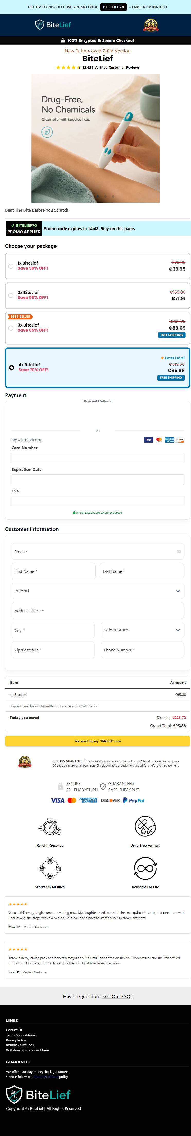
Task: Open the Terms & Conditions footer link
Action: click(x=21, y=1035)
